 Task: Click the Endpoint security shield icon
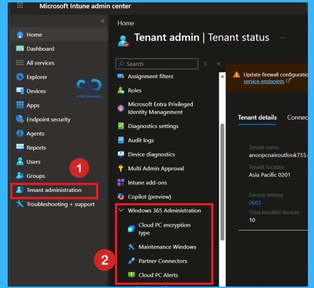(20, 119)
